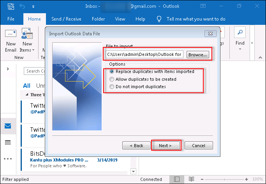Viewport: 266px width, 184px height.
Task: Open the Help ribbon tab
Action: click(x=140, y=19)
